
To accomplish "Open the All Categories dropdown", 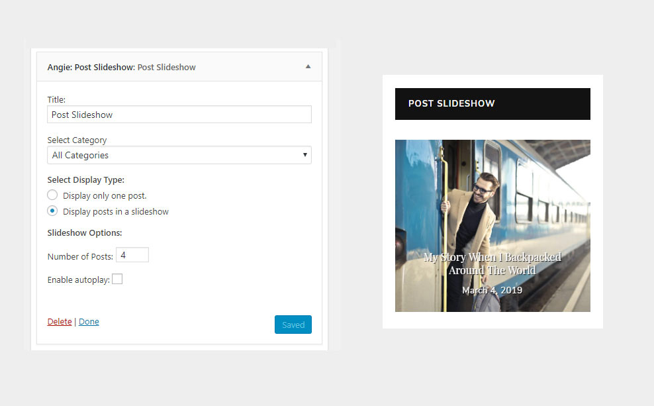I will point(179,155).
